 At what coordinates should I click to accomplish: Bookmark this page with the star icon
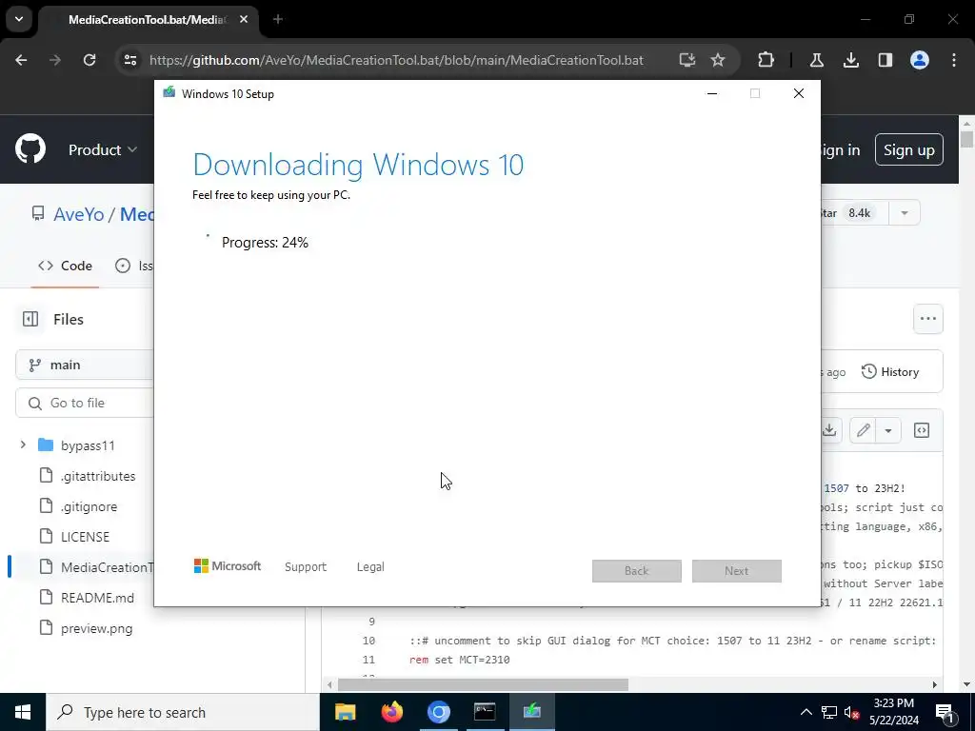pos(718,60)
